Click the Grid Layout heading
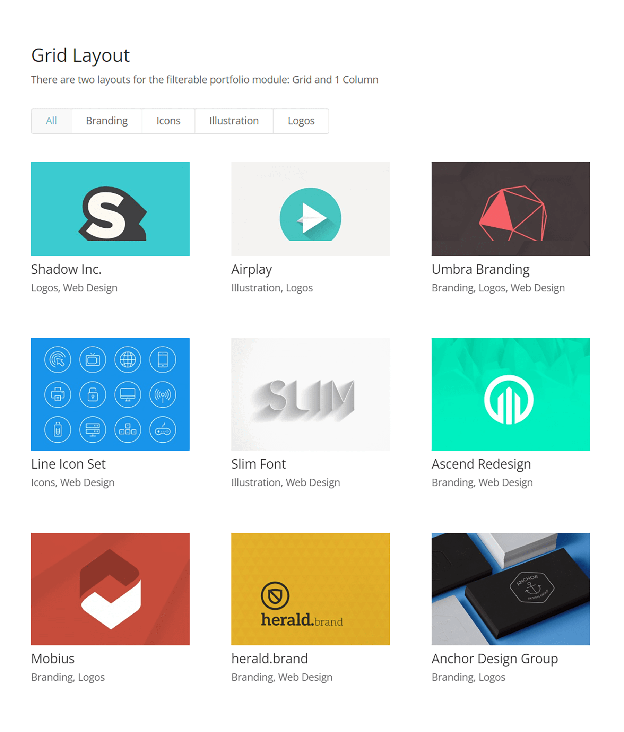Viewport: 624px width, 732px height. [x=80, y=56]
